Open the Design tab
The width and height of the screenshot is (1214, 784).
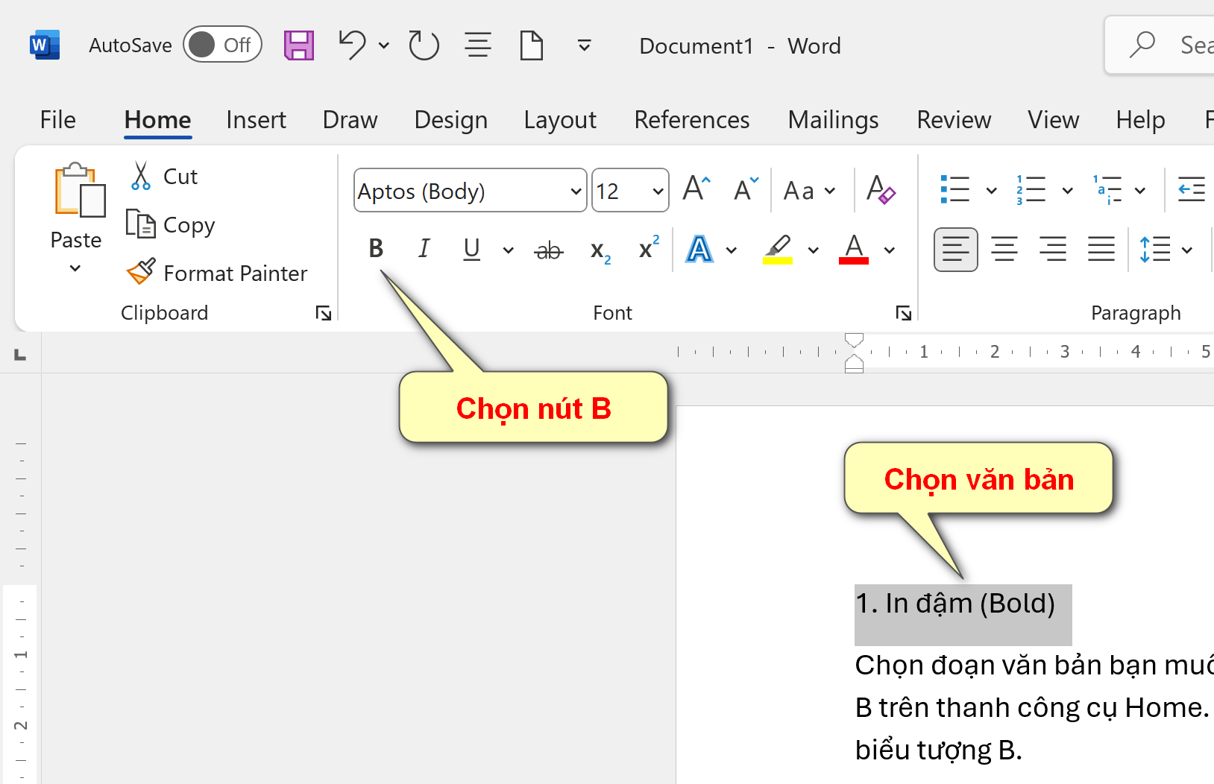pyautogui.click(x=450, y=119)
